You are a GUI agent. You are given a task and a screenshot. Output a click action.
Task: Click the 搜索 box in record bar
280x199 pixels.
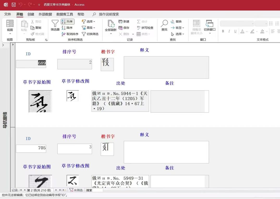tap(94, 190)
